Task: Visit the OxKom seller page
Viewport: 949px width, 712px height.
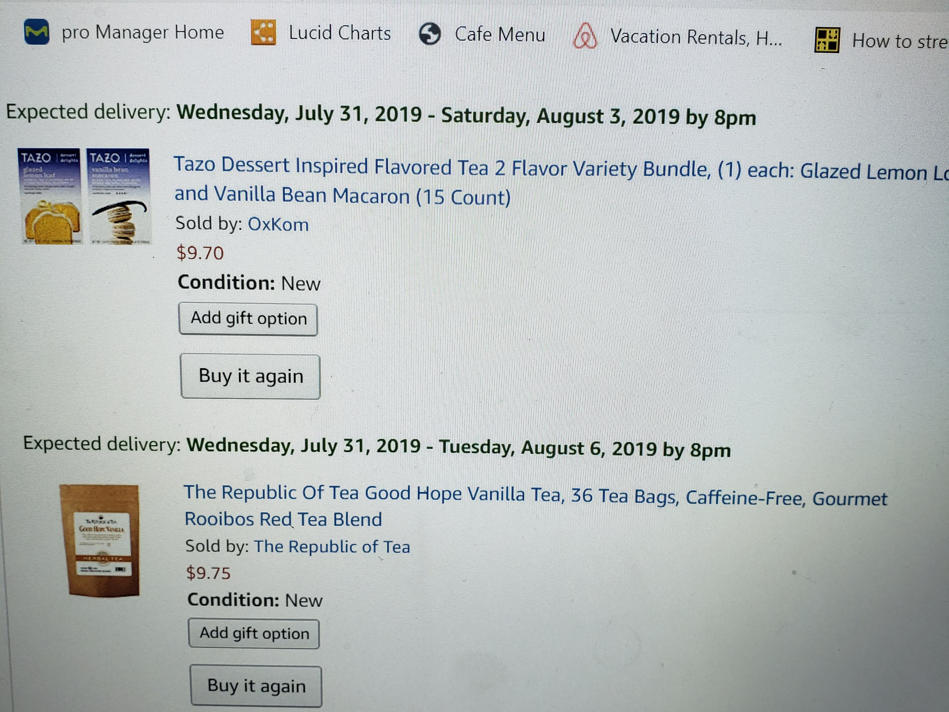Action: 278,224
